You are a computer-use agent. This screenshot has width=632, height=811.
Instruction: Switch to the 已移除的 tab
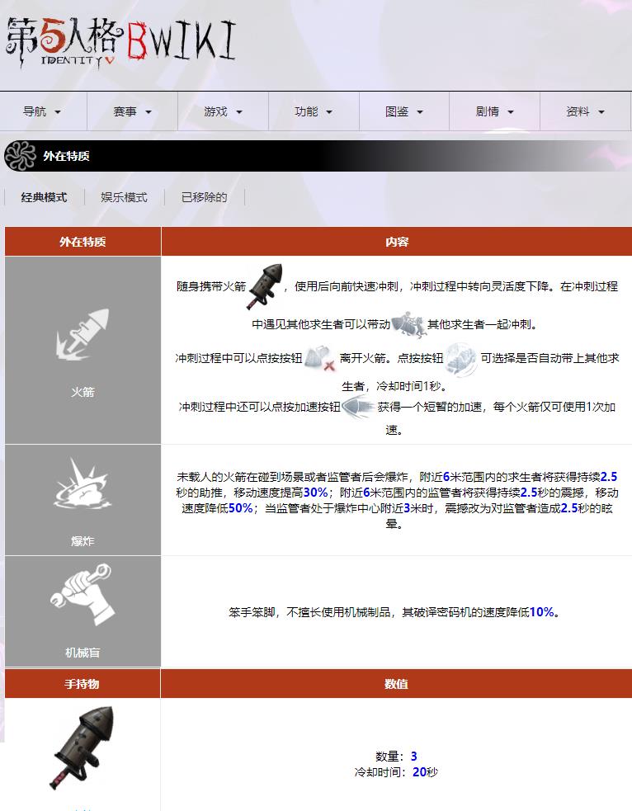tap(205, 197)
